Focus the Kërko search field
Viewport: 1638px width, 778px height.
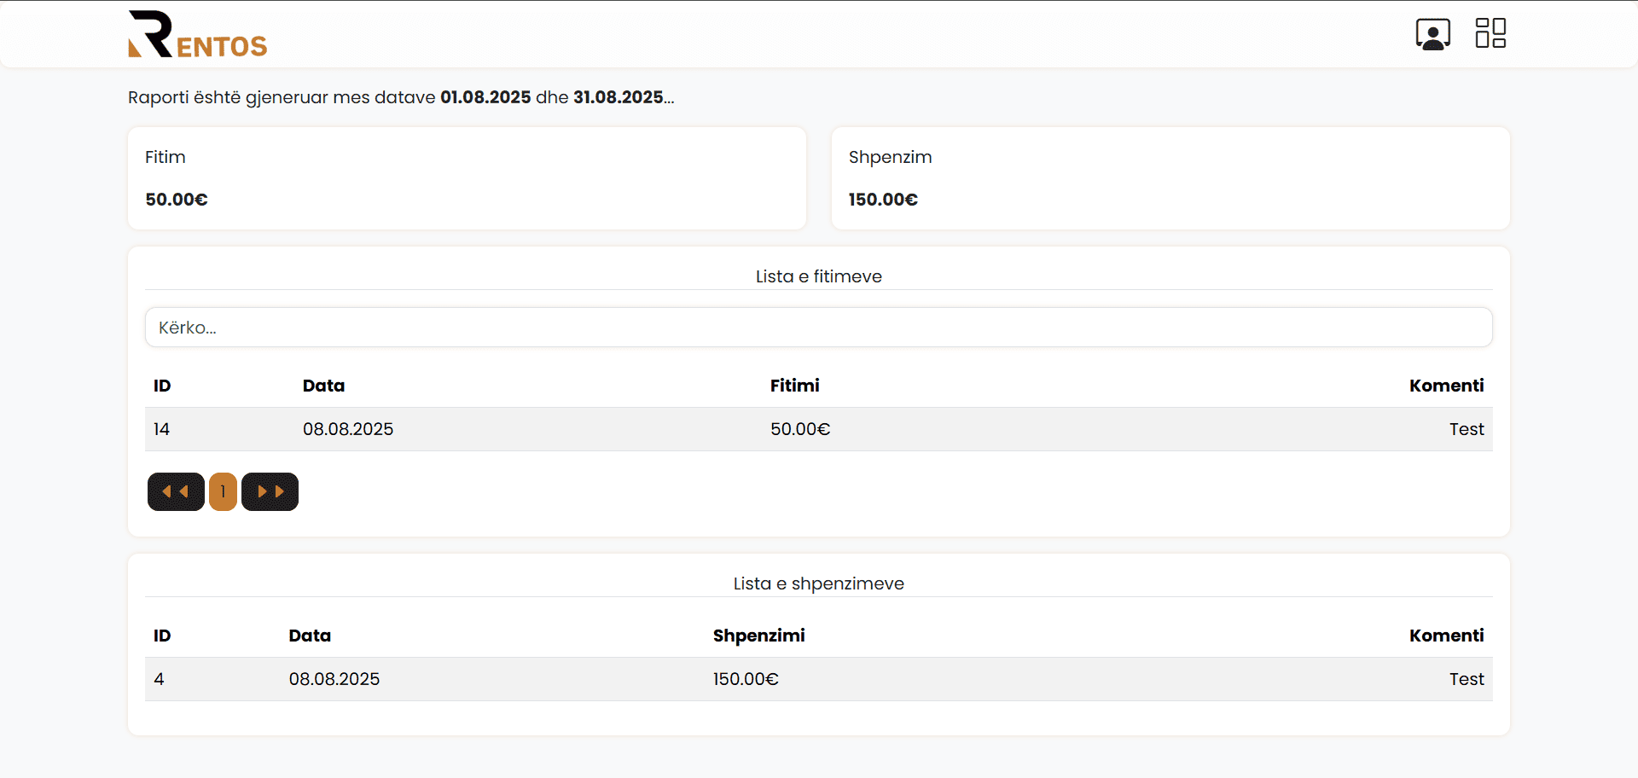tap(818, 328)
